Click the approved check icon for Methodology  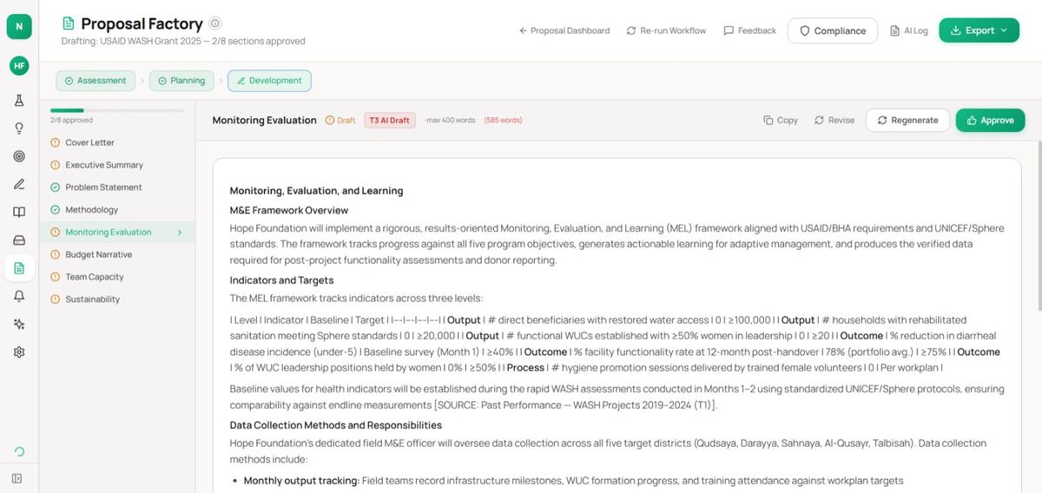[56, 209]
